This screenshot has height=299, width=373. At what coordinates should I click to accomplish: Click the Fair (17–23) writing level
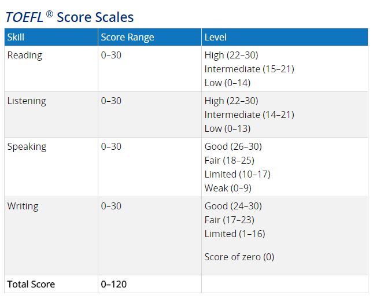click(230, 220)
